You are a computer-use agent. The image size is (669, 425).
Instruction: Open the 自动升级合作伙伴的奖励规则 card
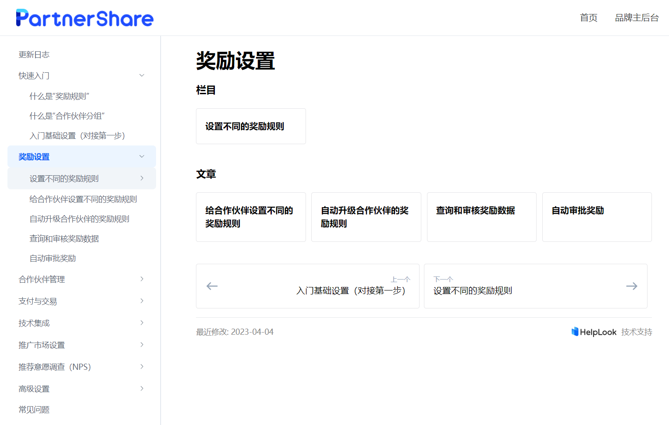click(x=366, y=217)
